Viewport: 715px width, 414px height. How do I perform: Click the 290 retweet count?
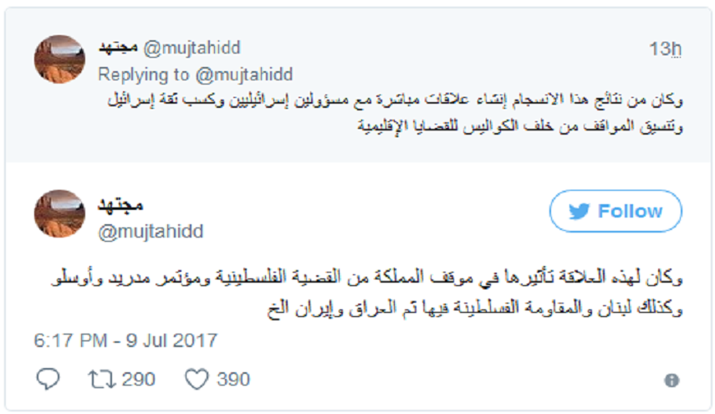pyautogui.click(x=138, y=380)
